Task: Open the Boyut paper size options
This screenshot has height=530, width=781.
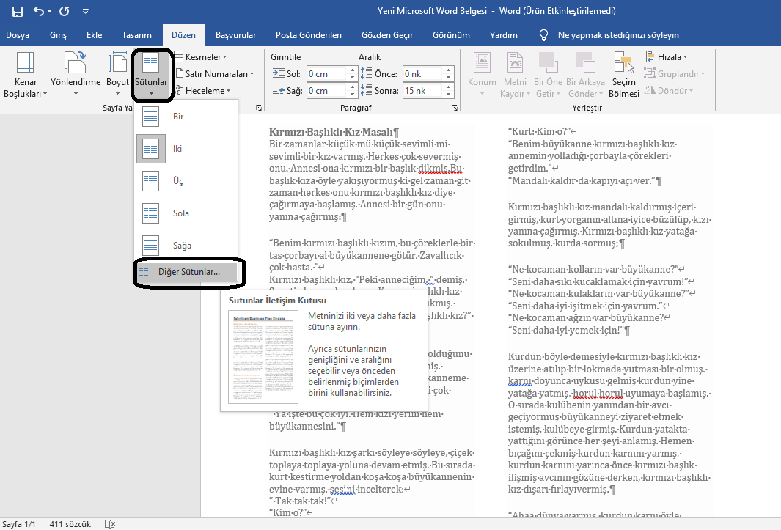Action: click(x=117, y=73)
